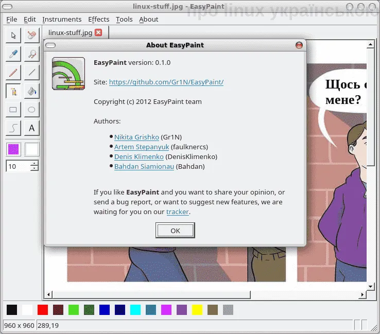Click the About EasyPaint dialog menu button
Screen dimensions: 380x334
click(x=50, y=45)
